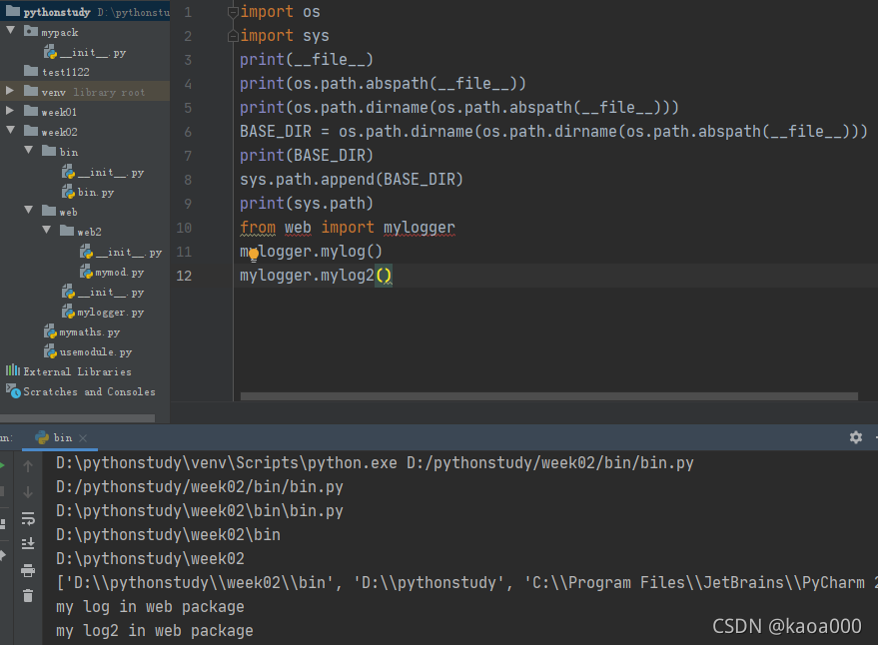Image resolution: width=878 pixels, height=645 pixels.
Task: Rerun bin.py via the green run arrow
Action: tap(4, 464)
